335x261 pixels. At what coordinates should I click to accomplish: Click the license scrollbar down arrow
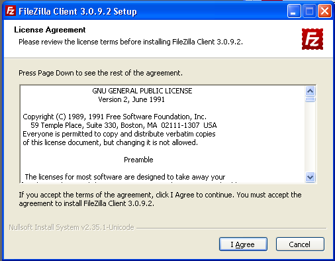[311, 177]
